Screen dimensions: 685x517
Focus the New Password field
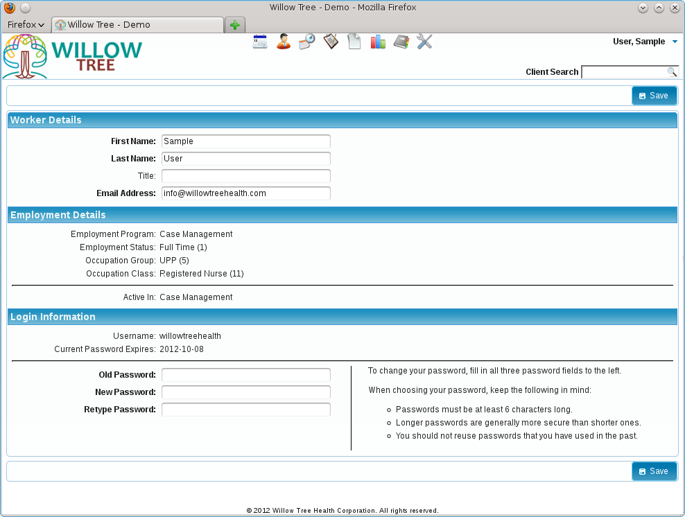point(246,392)
